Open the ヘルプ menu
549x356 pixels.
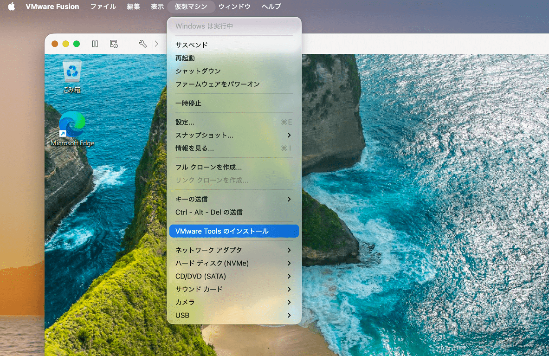click(271, 6)
